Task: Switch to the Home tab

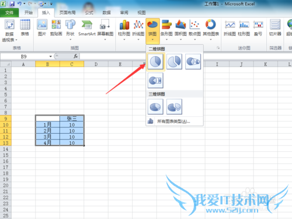Action: (x=29, y=13)
